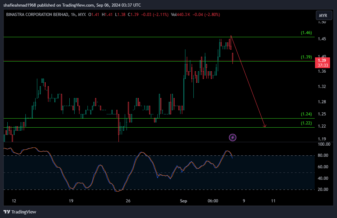Click the 12 date label on time axis
337x218 pixels.
point(14,201)
